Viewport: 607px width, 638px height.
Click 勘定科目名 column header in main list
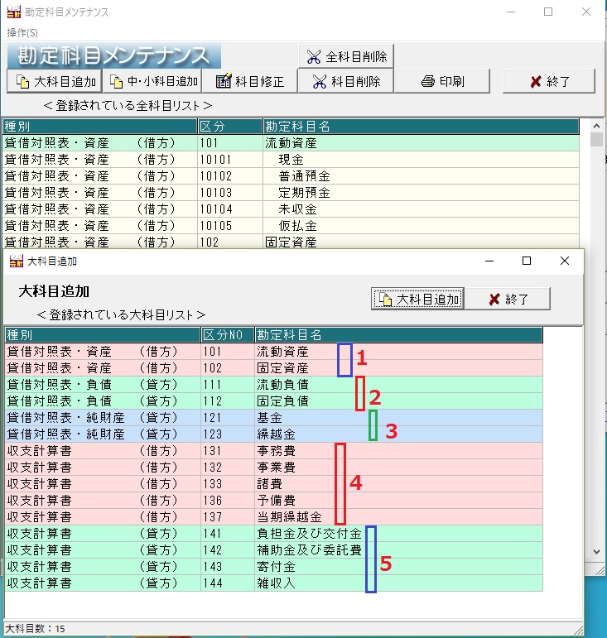click(421, 127)
